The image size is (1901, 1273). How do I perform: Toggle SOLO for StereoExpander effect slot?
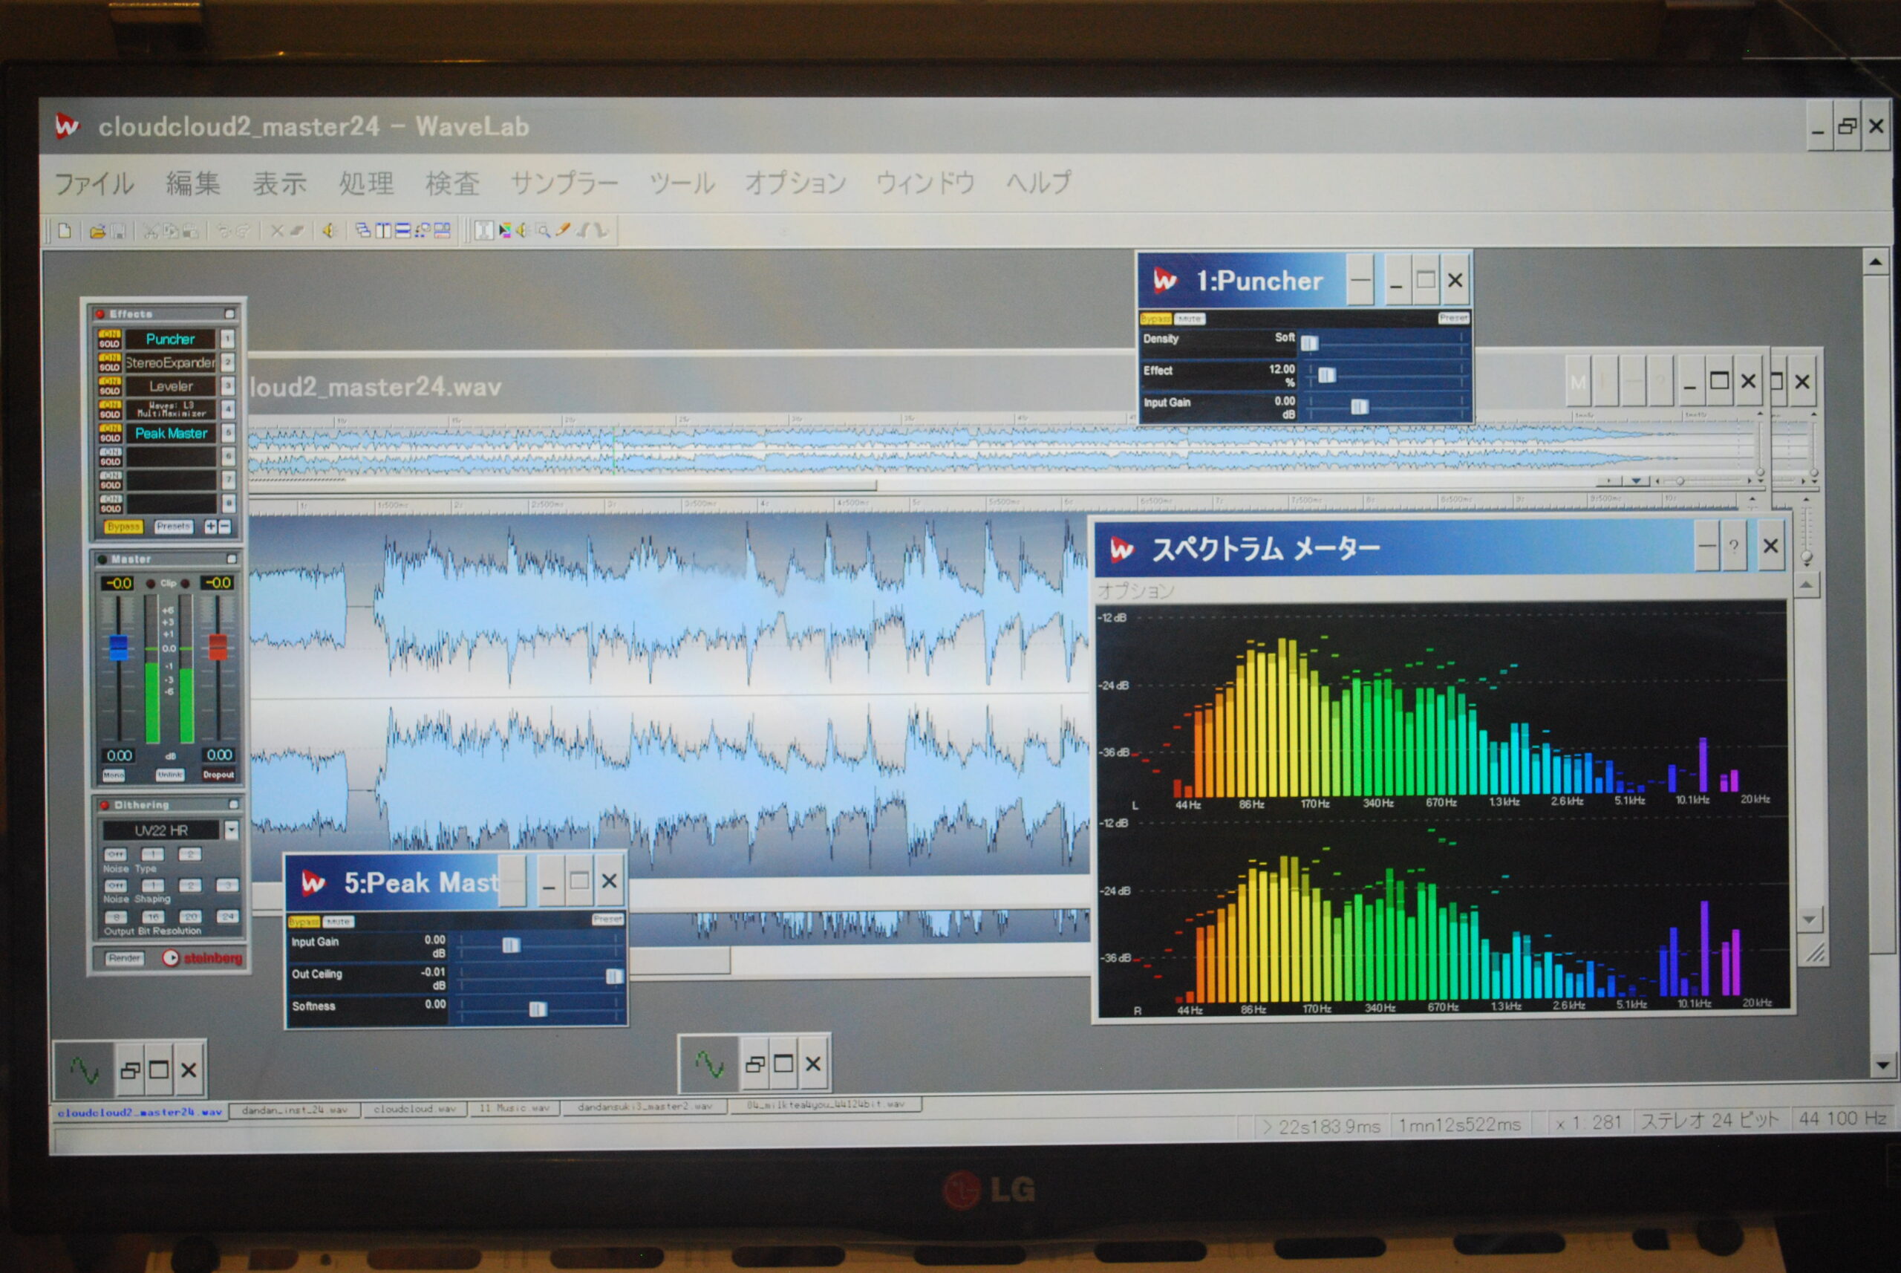point(110,368)
